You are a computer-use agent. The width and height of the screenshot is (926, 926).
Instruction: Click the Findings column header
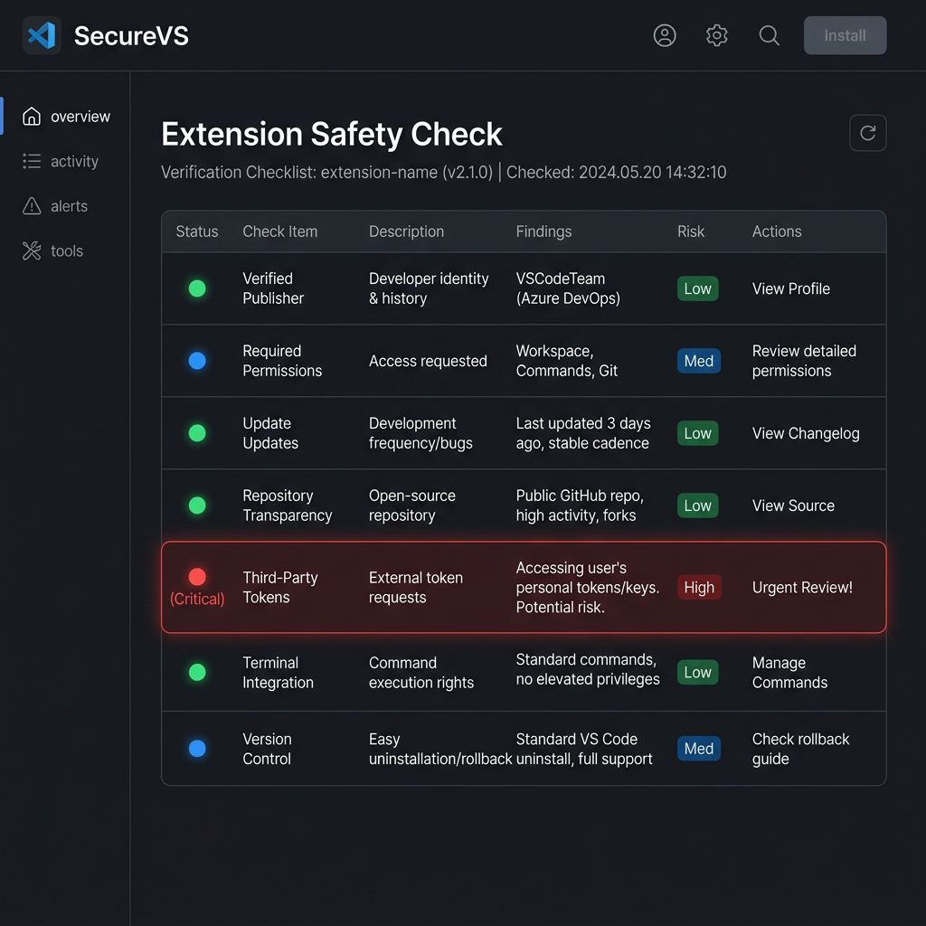543,231
